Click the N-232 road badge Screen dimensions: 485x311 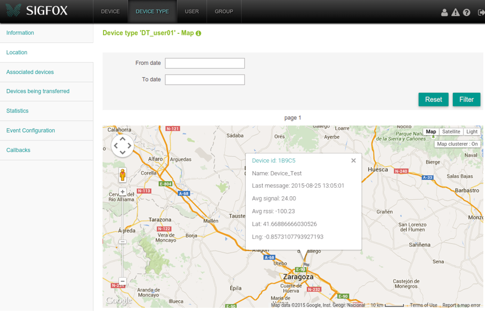pos(314,290)
